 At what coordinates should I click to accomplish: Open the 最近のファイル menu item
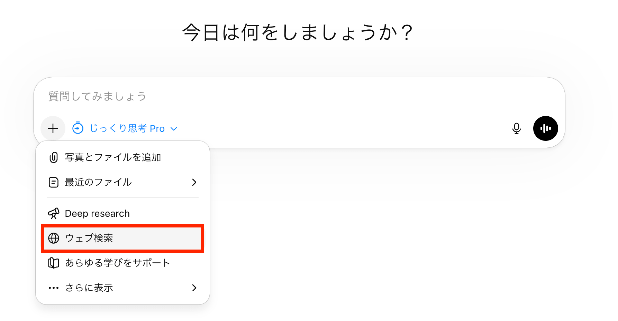(98, 182)
